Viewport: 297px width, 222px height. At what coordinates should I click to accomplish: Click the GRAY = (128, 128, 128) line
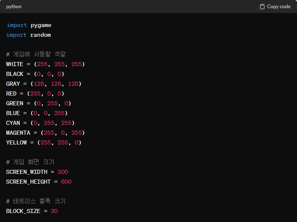(44, 84)
